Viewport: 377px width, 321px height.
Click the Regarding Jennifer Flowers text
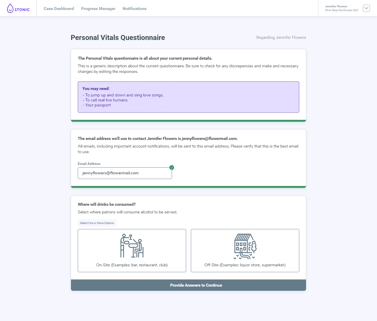[x=281, y=37]
